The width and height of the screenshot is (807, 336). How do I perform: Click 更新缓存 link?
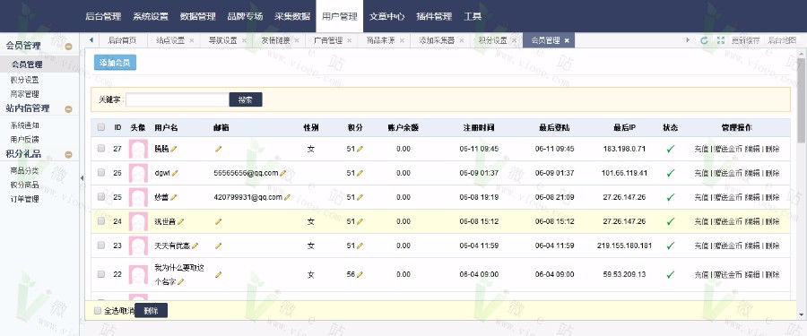pyautogui.click(x=745, y=40)
